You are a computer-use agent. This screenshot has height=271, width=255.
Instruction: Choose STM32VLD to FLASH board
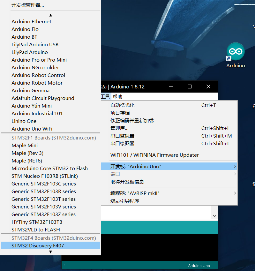pos(50,230)
